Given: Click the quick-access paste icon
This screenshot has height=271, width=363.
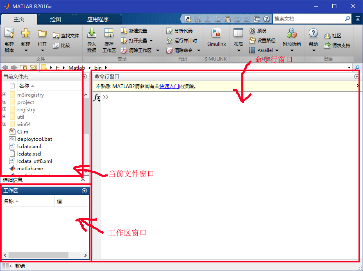Looking at the screenshot, I should tap(227, 19).
